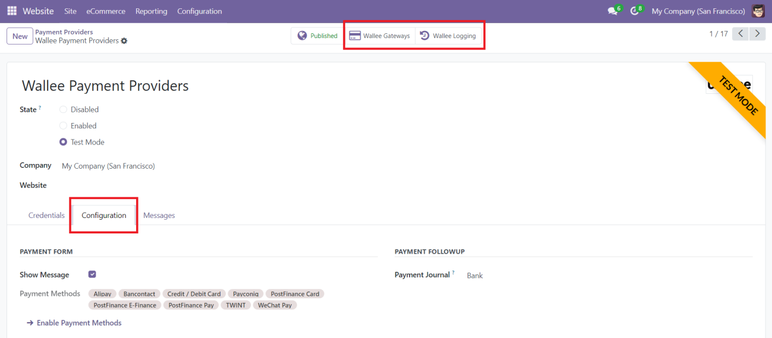
Task: Expand the Reporting menu
Action: coord(151,11)
